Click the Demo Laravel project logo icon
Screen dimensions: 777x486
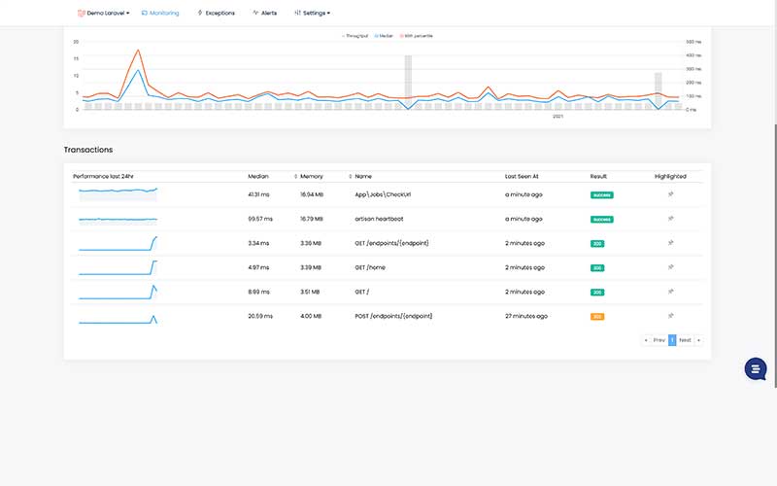[82, 13]
